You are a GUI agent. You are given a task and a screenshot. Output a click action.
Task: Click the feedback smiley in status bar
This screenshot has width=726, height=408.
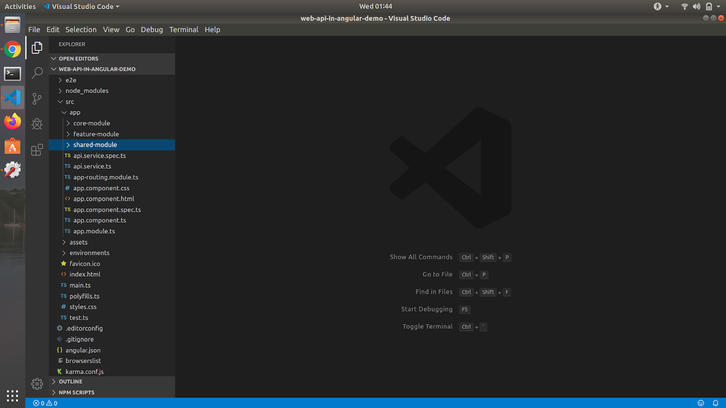[x=701, y=403]
